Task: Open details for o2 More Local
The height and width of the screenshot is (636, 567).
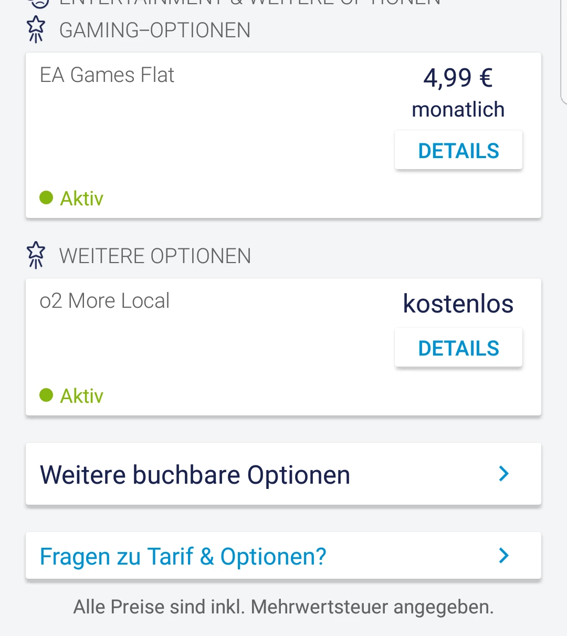Action: click(x=458, y=348)
